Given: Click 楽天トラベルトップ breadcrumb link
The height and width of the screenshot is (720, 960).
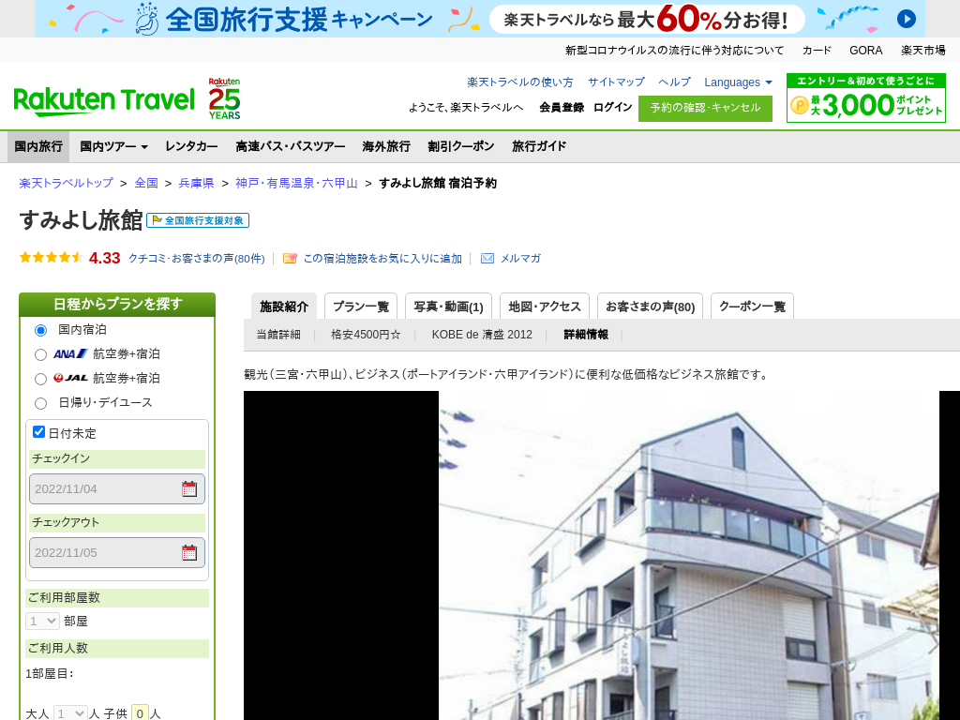Looking at the screenshot, I should pyautogui.click(x=67, y=183).
